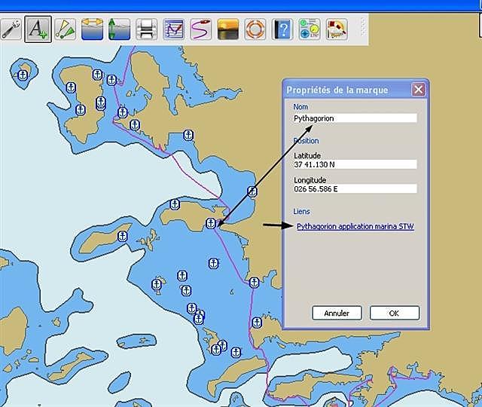Toggle the sunset night display icon
Viewport: 482px width, 407px height.
(x=227, y=29)
